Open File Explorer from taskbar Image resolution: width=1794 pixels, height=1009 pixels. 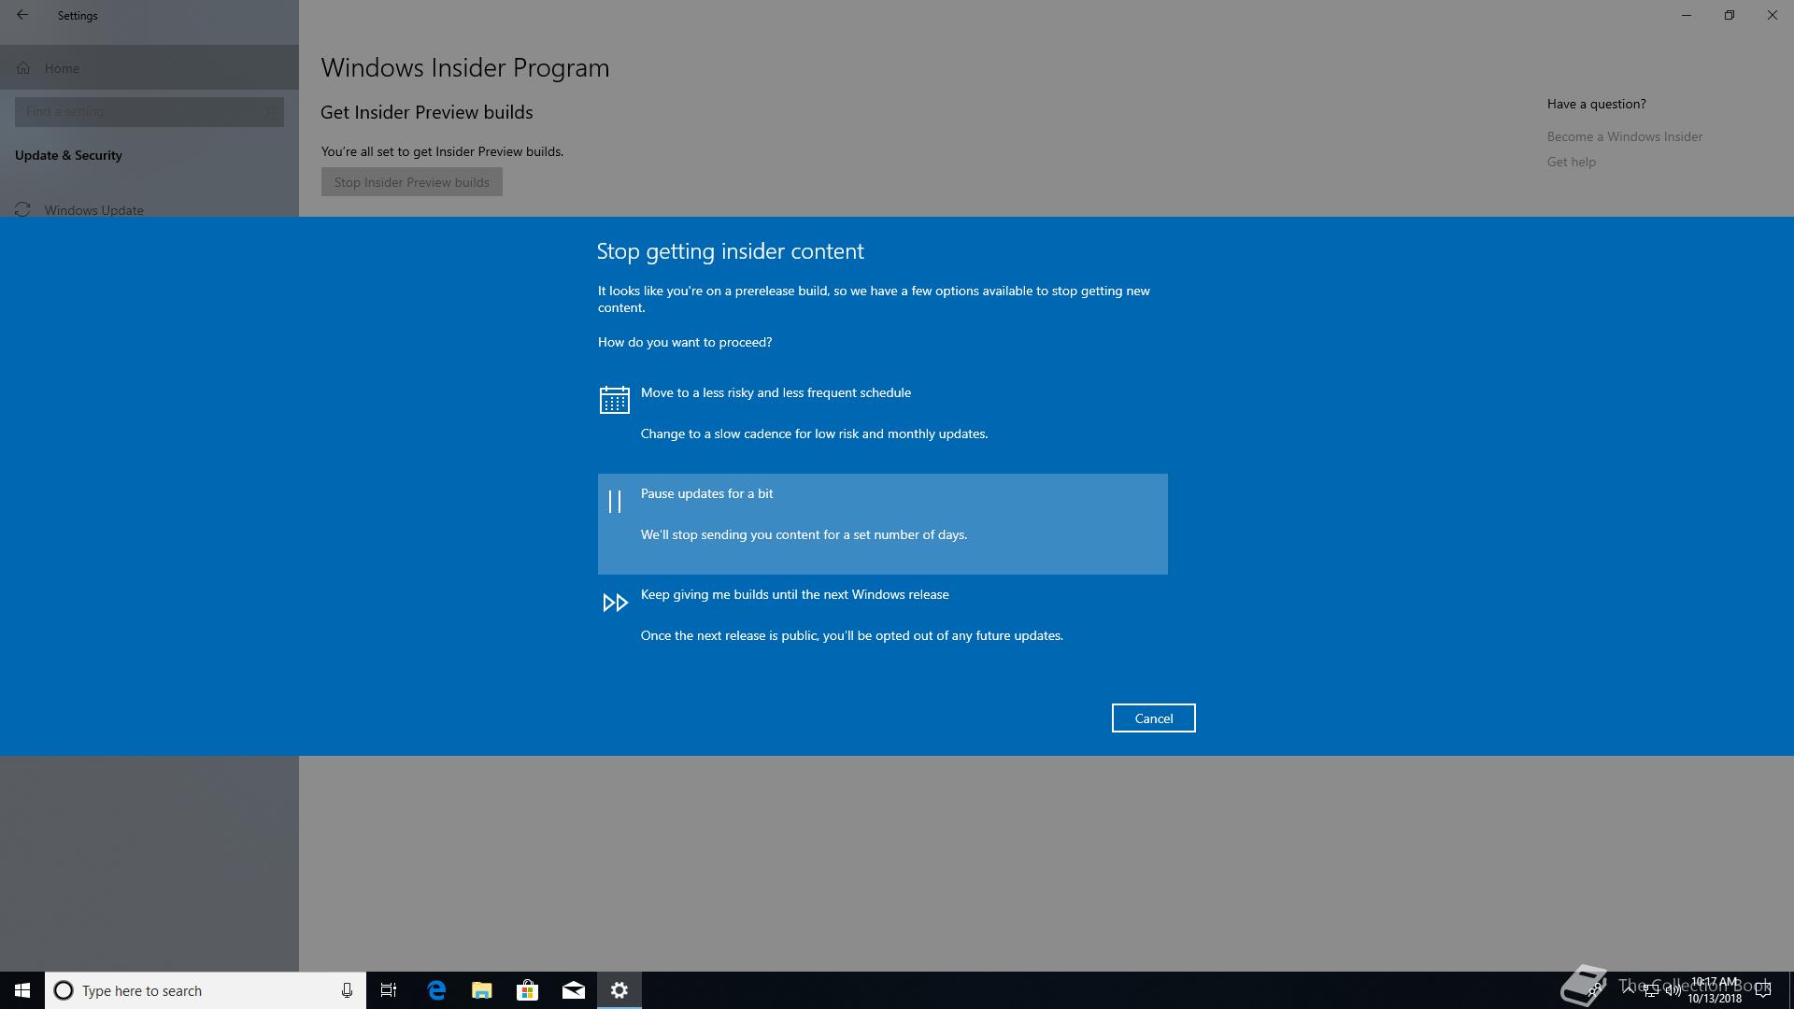pyautogui.click(x=482, y=990)
